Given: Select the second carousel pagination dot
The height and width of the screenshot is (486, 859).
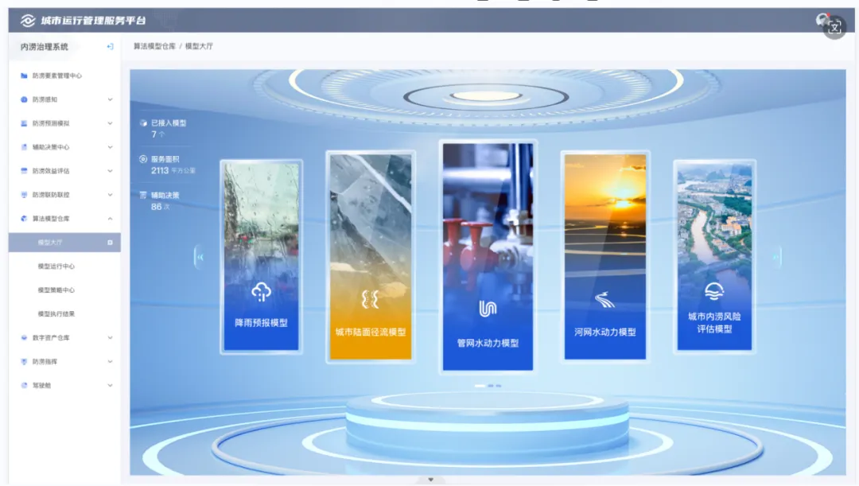Looking at the screenshot, I should [x=491, y=386].
